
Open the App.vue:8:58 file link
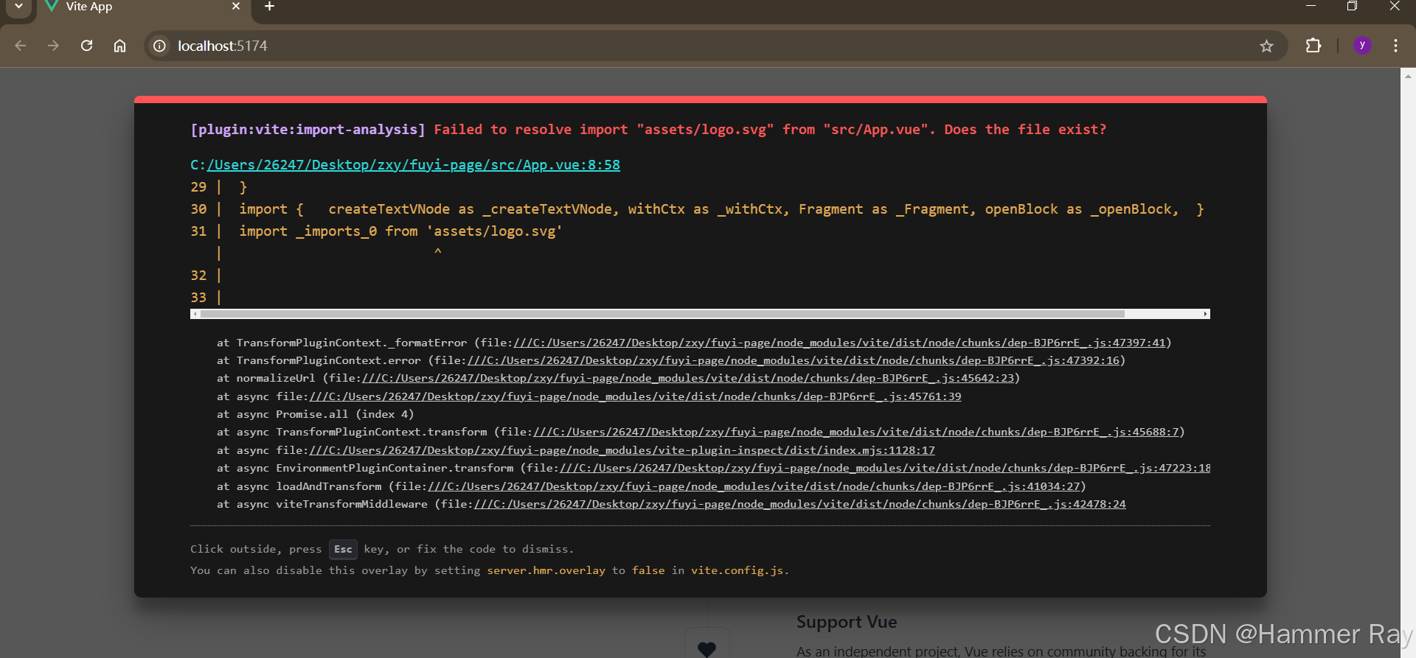click(x=413, y=165)
